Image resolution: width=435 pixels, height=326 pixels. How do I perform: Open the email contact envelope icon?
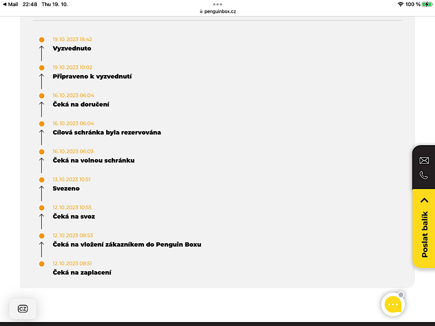[424, 160]
